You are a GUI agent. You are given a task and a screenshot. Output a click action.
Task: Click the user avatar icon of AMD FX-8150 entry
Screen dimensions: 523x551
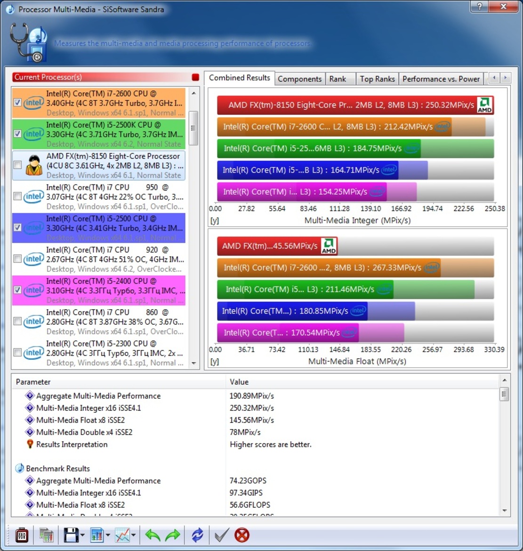34,165
